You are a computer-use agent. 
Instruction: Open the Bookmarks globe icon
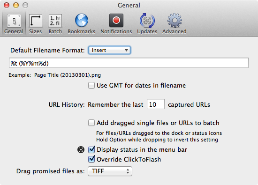tap(82, 20)
